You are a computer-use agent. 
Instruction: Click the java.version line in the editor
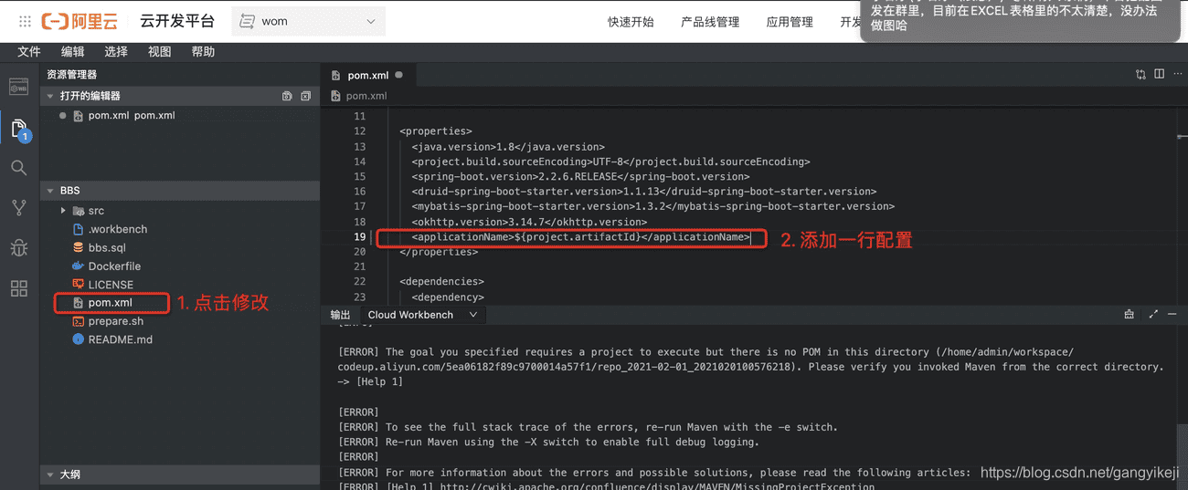[x=507, y=147]
